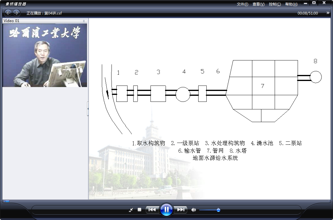This screenshot has height=220, width=333.
Task: Click the legend text 1.取水构筑物
Action: coord(149,143)
